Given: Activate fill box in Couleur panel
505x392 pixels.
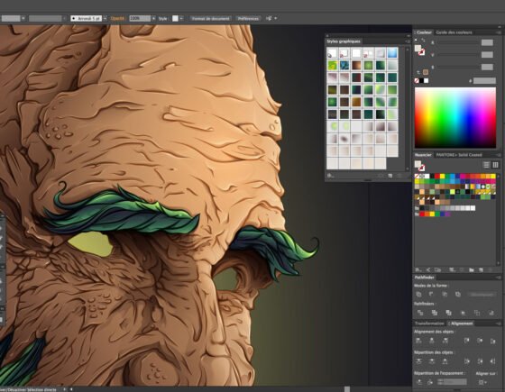Looking at the screenshot, I should click(x=418, y=49).
